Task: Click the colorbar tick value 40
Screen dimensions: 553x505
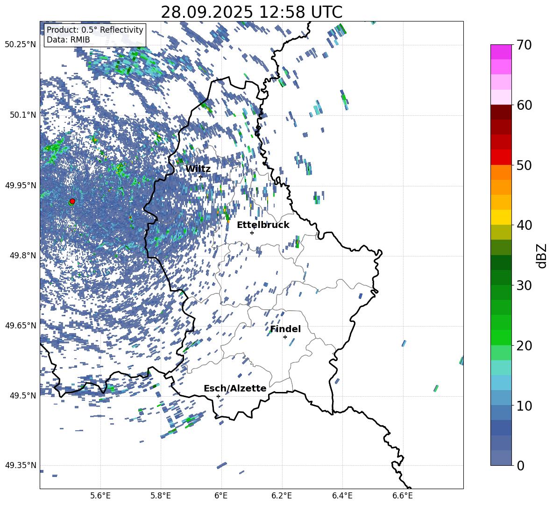Action: click(524, 225)
